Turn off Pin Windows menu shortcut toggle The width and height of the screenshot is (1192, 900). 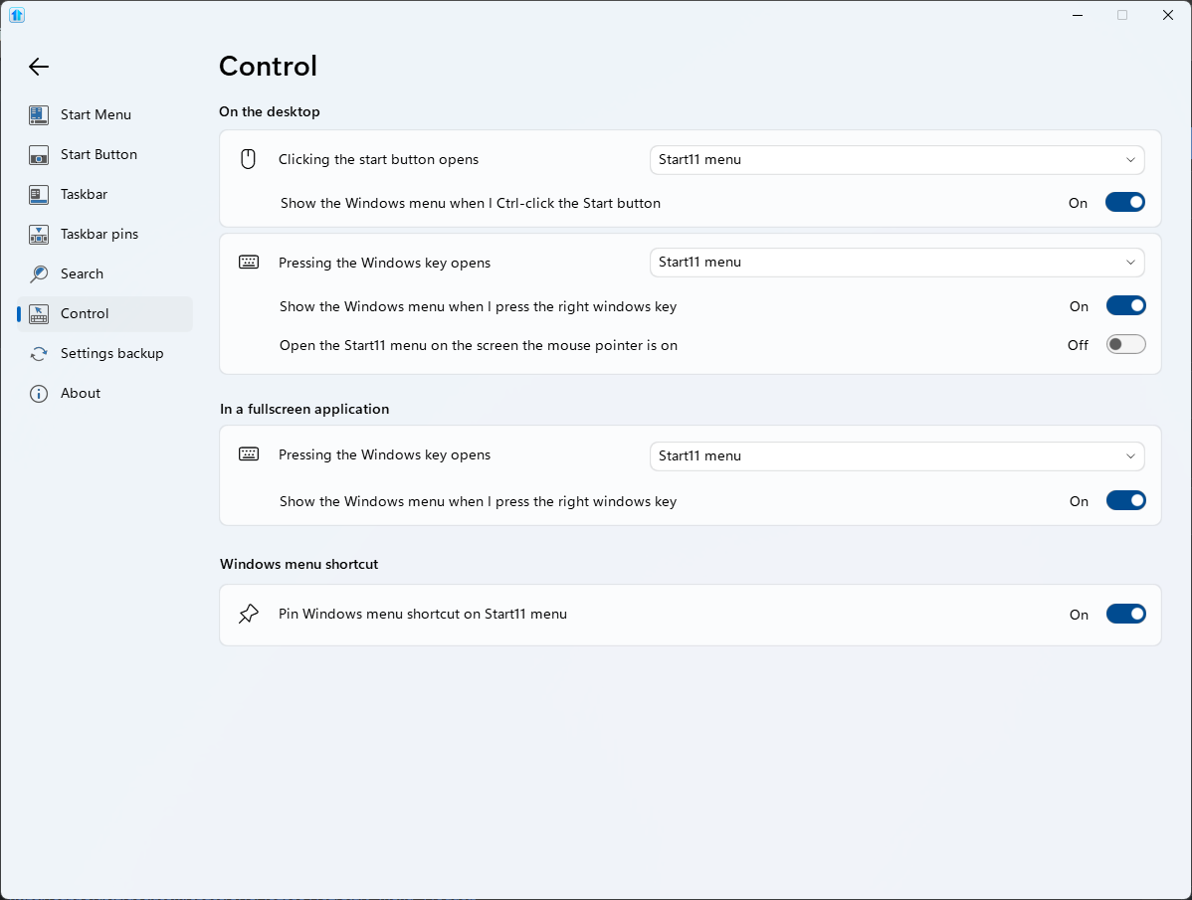(1125, 615)
